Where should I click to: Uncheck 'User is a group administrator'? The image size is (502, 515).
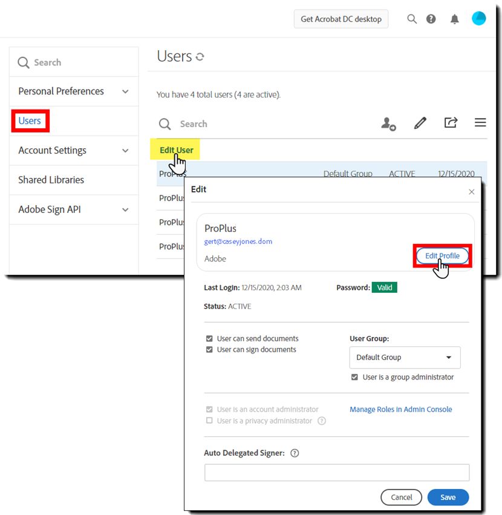pyautogui.click(x=355, y=377)
